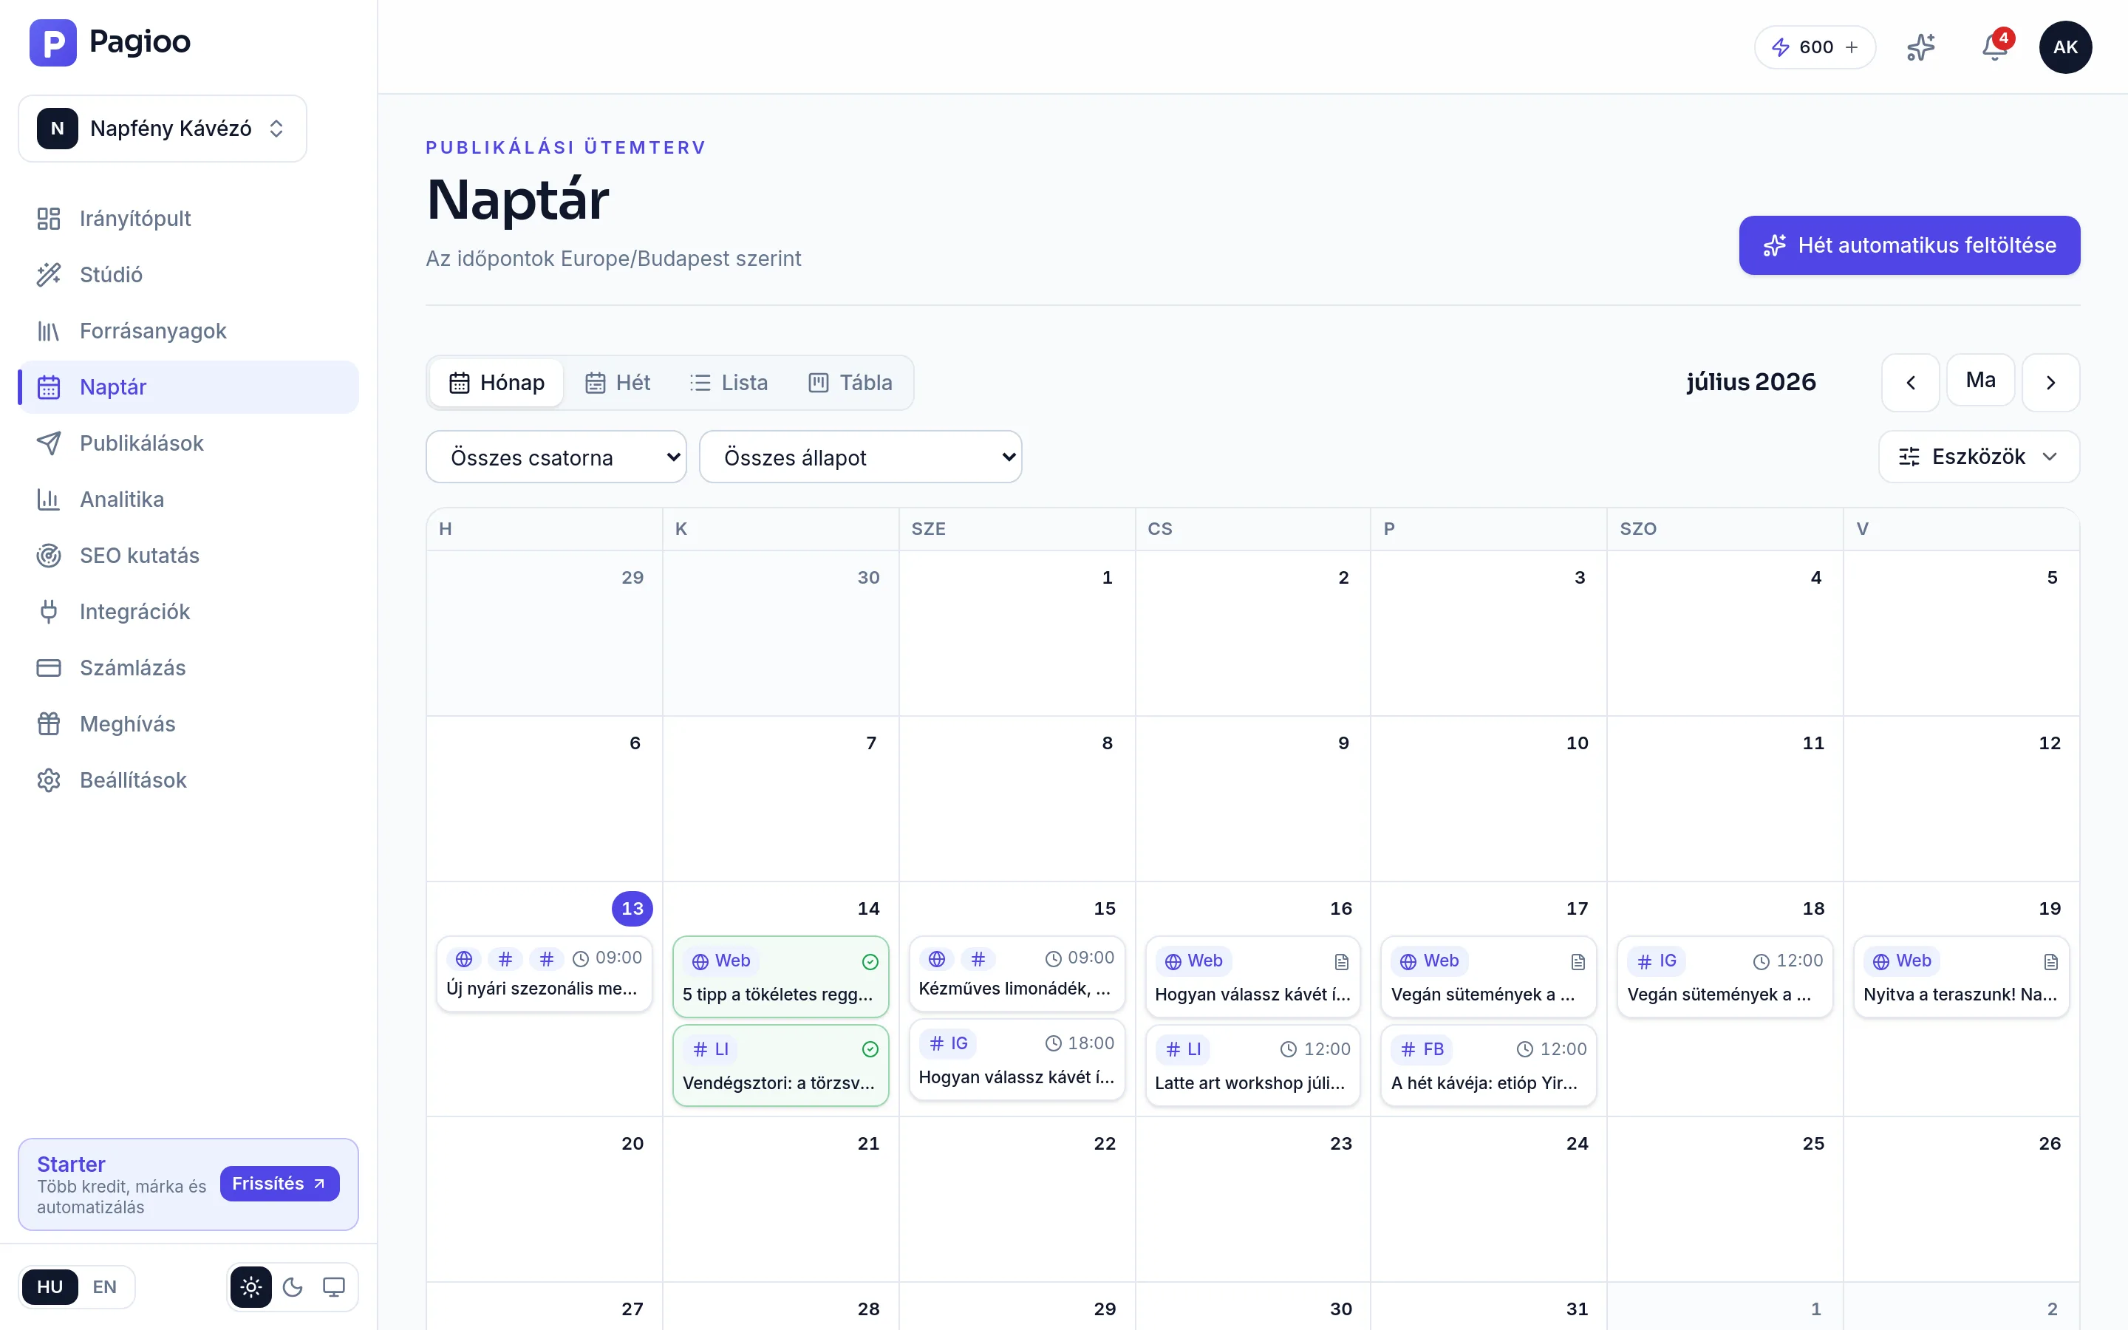Image resolution: width=2128 pixels, height=1330 pixels.
Task: Open Irányítópult in the sidebar
Action: pos(188,218)
